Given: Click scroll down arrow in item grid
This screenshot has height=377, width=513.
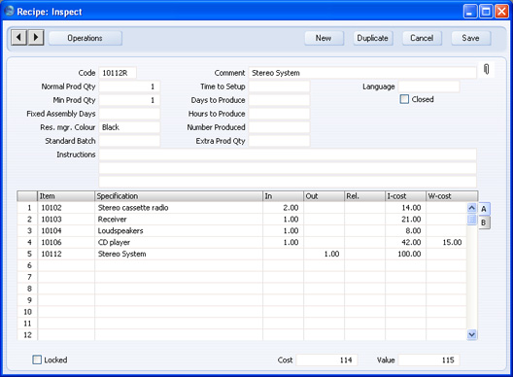Looking at the screenshot, I should tap(471, 334).
